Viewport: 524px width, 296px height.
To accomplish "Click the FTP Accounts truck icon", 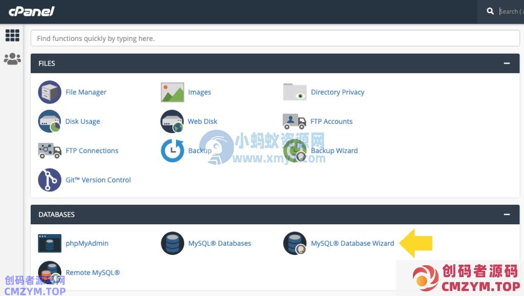I will point(295,121).
